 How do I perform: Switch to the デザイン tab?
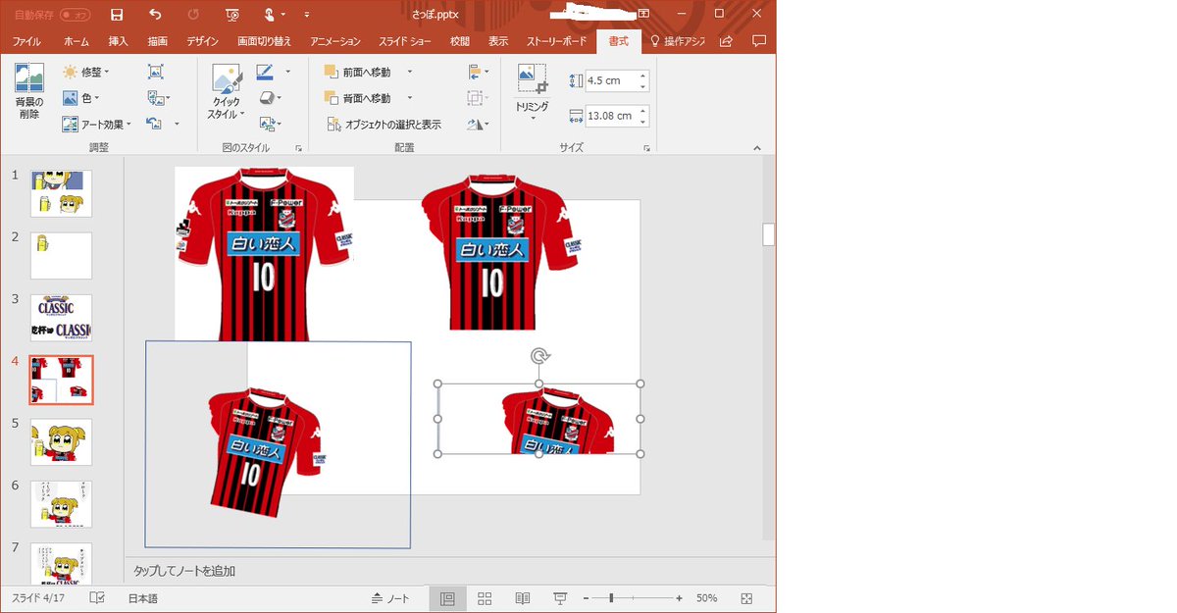[x=202, y=41]
